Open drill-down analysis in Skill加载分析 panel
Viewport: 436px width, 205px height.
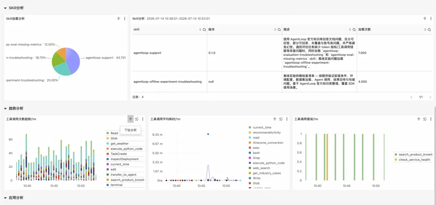point(119,19)
